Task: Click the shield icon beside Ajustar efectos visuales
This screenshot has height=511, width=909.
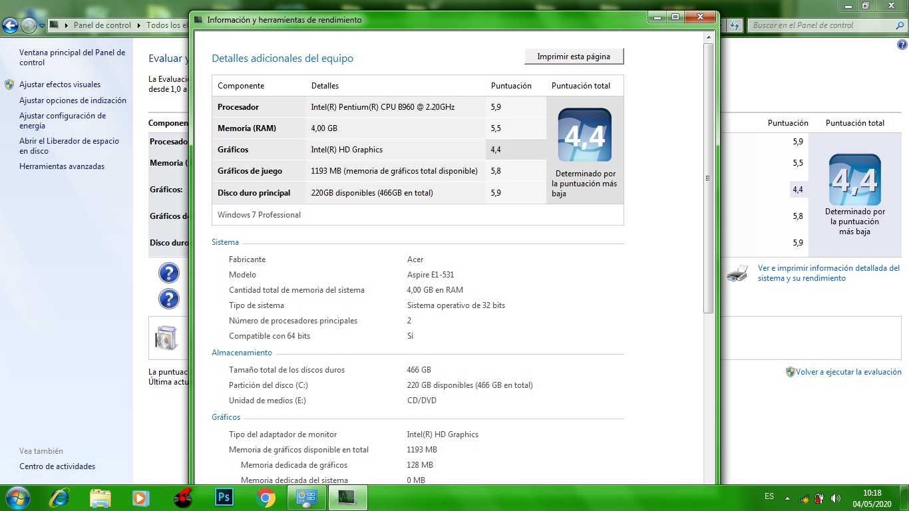Action: pos(9,85)
